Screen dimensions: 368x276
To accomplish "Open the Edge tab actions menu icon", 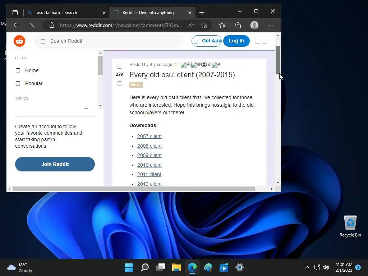I will (15, 13).
